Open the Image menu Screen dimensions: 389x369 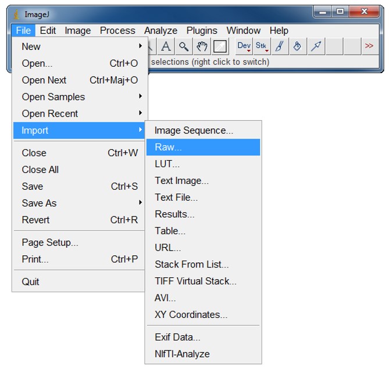(78, 31)
